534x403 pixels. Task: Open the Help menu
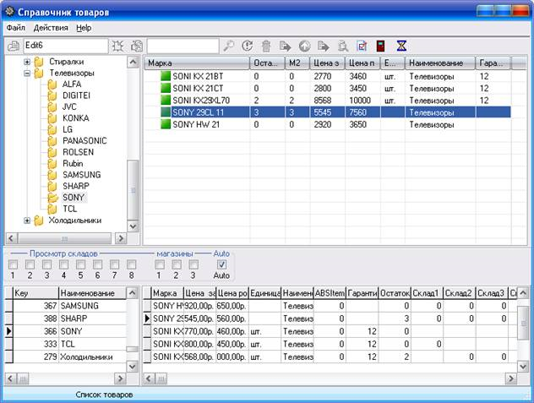point(84,28)
